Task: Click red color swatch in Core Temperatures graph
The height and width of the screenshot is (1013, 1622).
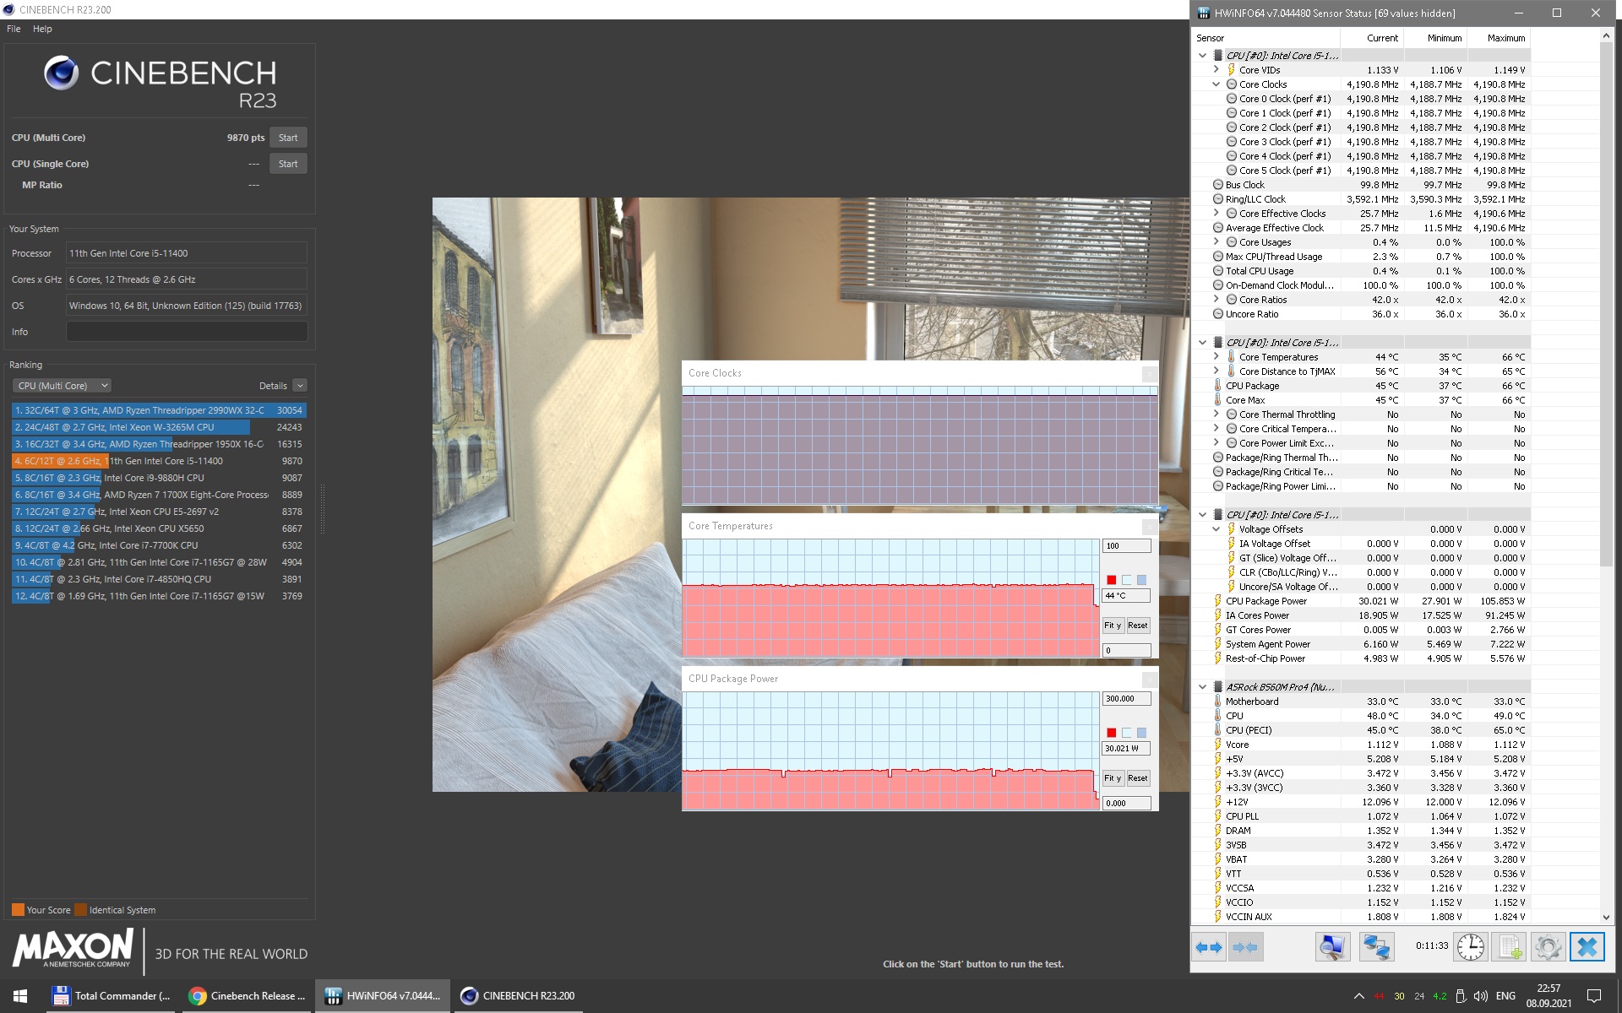Action: (1112, 580)
